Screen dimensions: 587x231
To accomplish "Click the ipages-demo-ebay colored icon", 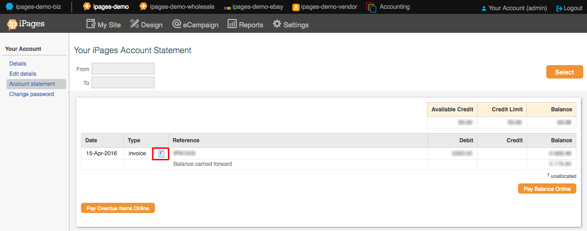I will click(227, 7).
